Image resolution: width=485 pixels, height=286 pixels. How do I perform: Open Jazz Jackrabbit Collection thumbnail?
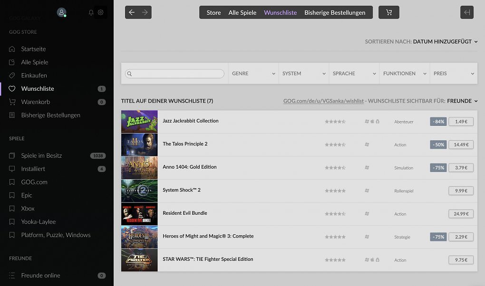click(139, 122)
